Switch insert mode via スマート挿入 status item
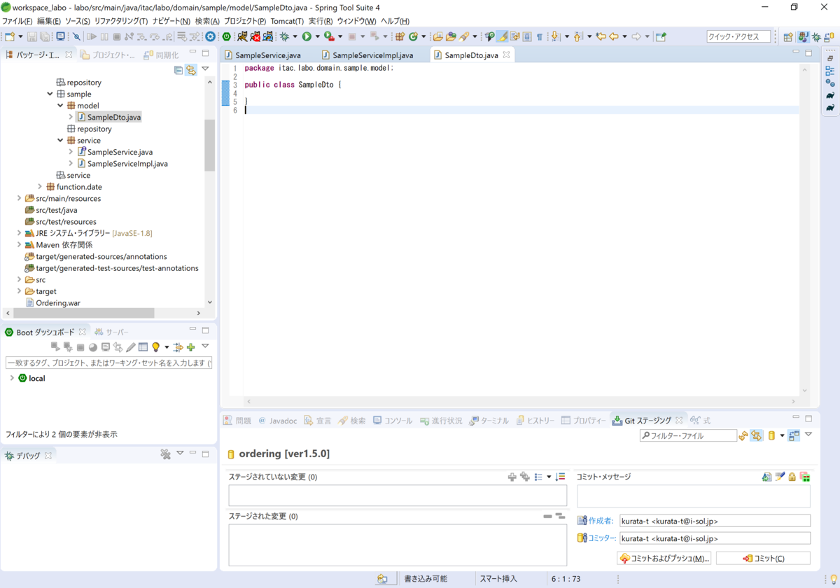 click(x=498, y=578)
